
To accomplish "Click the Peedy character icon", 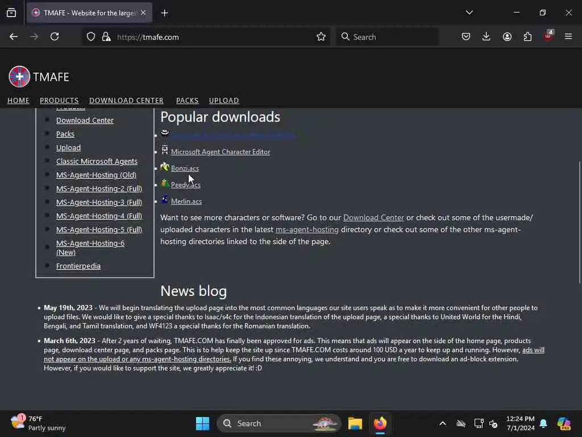I will 165,183.
